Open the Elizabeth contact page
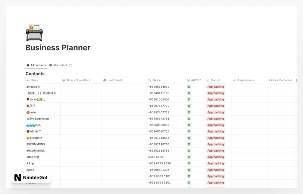 [36, 138]
